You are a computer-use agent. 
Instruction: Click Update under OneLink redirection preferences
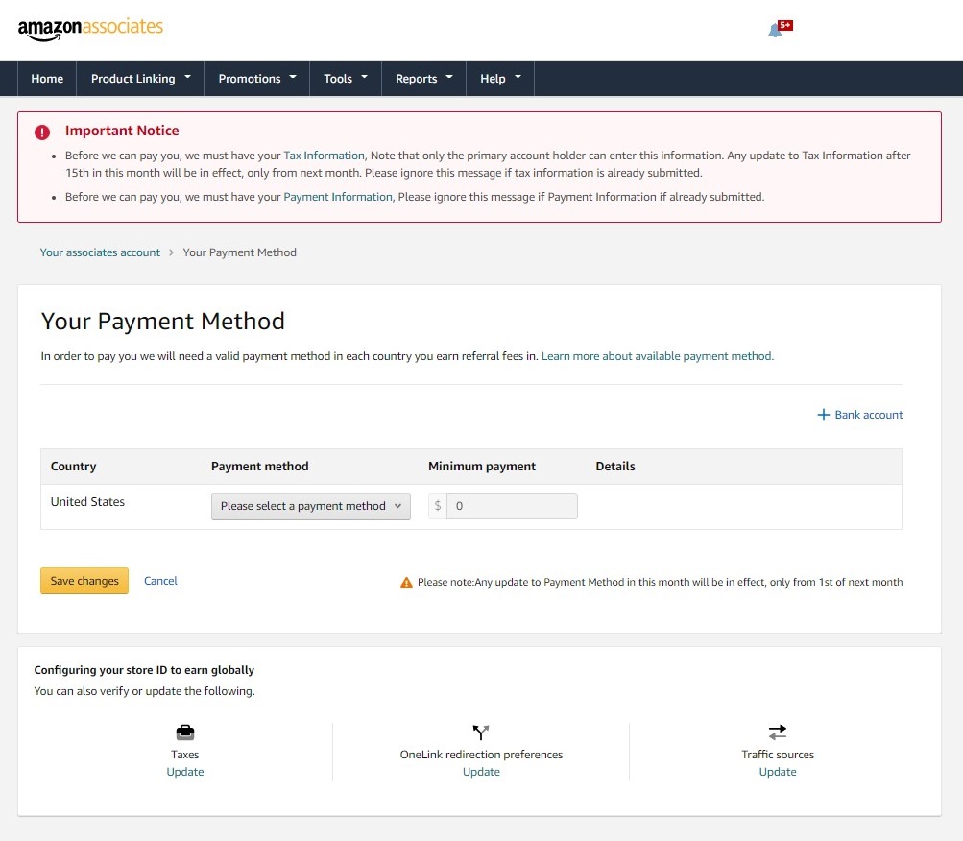(x=481, y=772)
